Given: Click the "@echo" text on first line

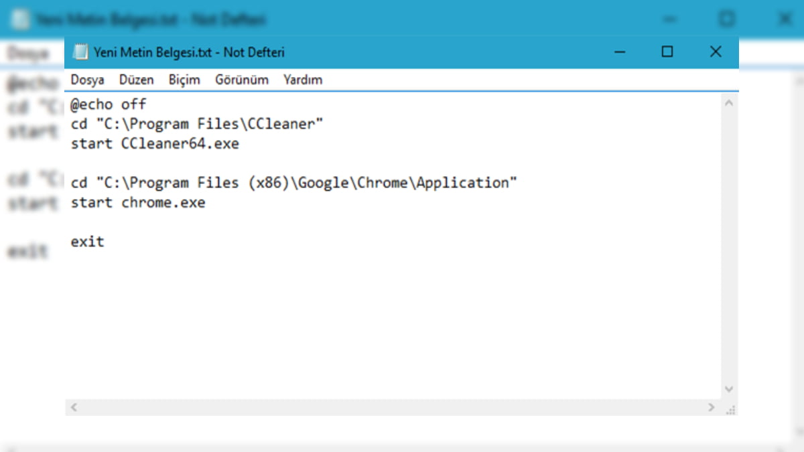Looking at the screenshot, I should pyautogui.click(x=92, y=104).
